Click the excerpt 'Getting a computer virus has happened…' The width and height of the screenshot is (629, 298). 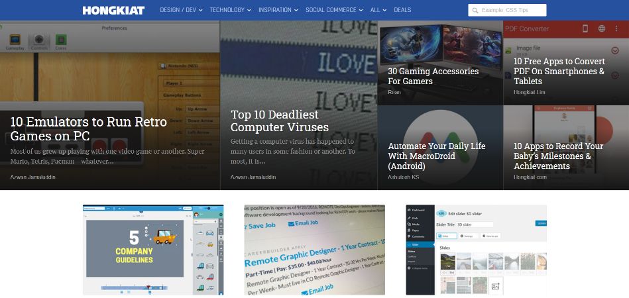click(x=293, y=152)
